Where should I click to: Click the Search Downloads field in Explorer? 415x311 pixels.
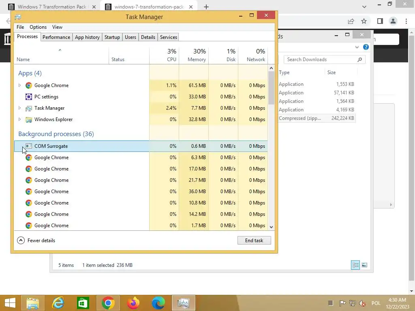(x=325, y=60)
